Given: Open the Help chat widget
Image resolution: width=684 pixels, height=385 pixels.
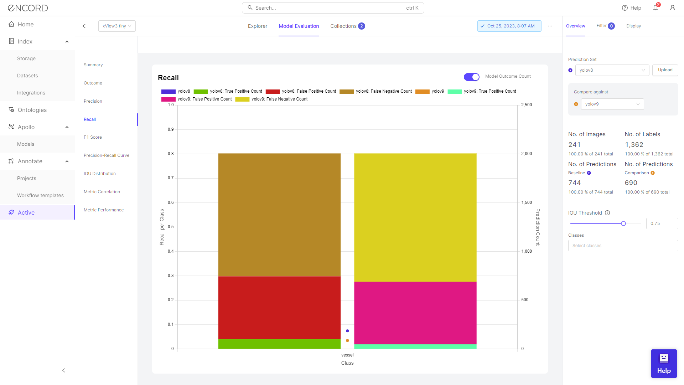Looking at the screenshot, I should 664,364.
